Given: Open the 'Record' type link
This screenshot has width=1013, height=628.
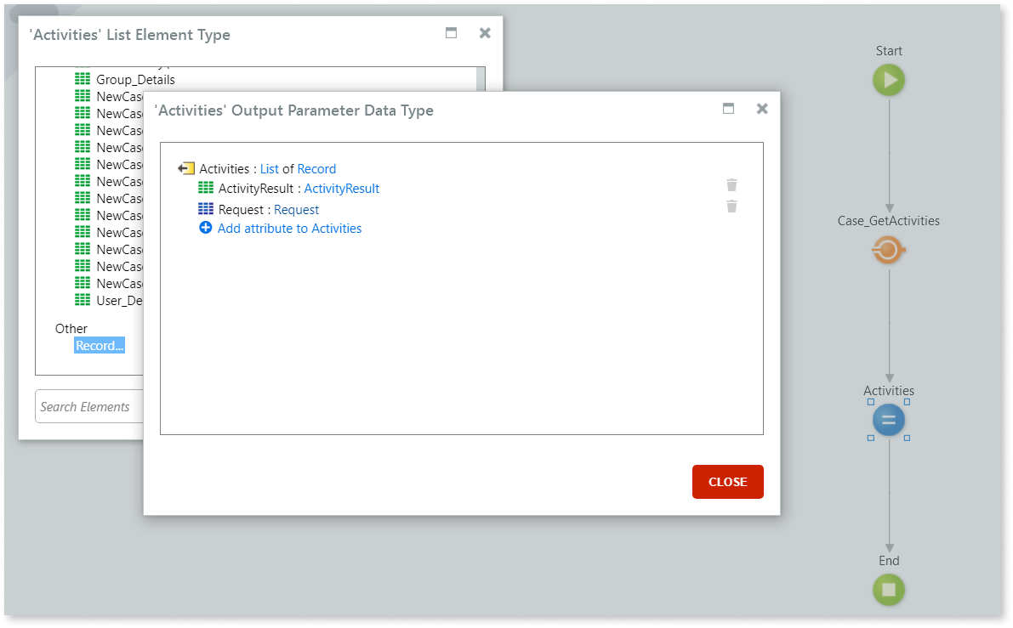Looking at the screenshot, I should click(316, 169).
